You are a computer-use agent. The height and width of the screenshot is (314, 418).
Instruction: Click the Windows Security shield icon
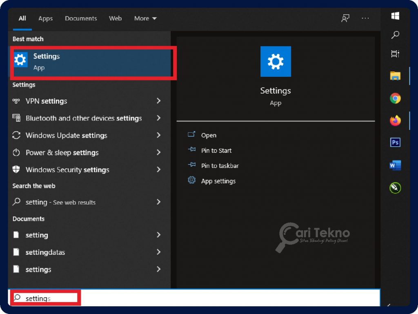pyautogui.click(x=16, y=169)
